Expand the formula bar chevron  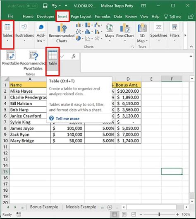191,56
